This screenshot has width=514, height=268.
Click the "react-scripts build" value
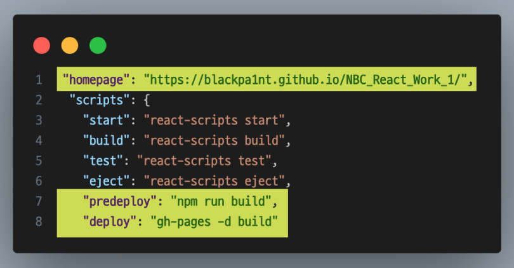click(x=214, y=140)
